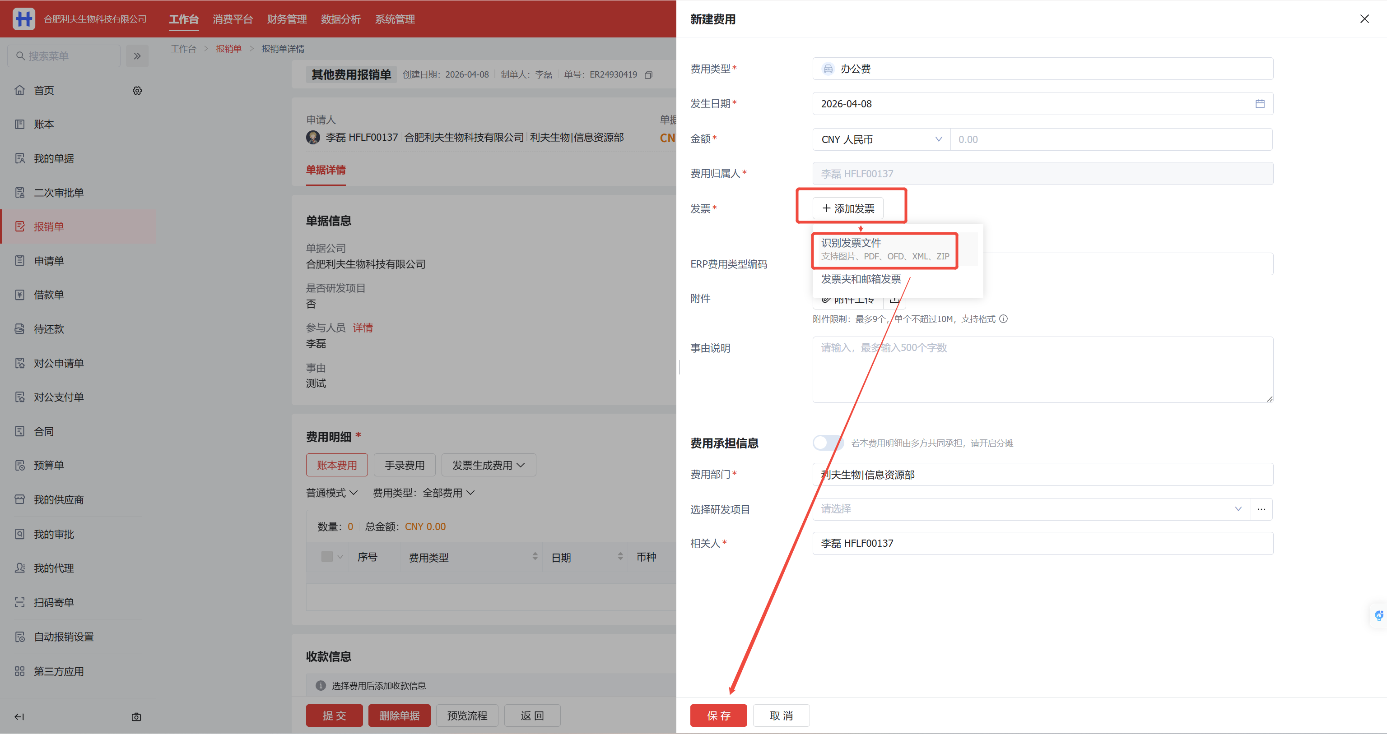
Task: Click the floating assistant icon at right edge
Action: (x=1378, y=616)
